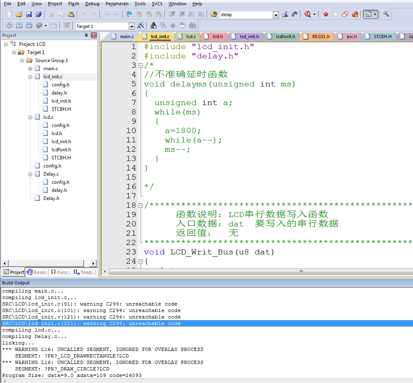The width and height of the screenshot is (413, 383).
Task: Insert bookmark flag icon
Action: pos(129,14)
